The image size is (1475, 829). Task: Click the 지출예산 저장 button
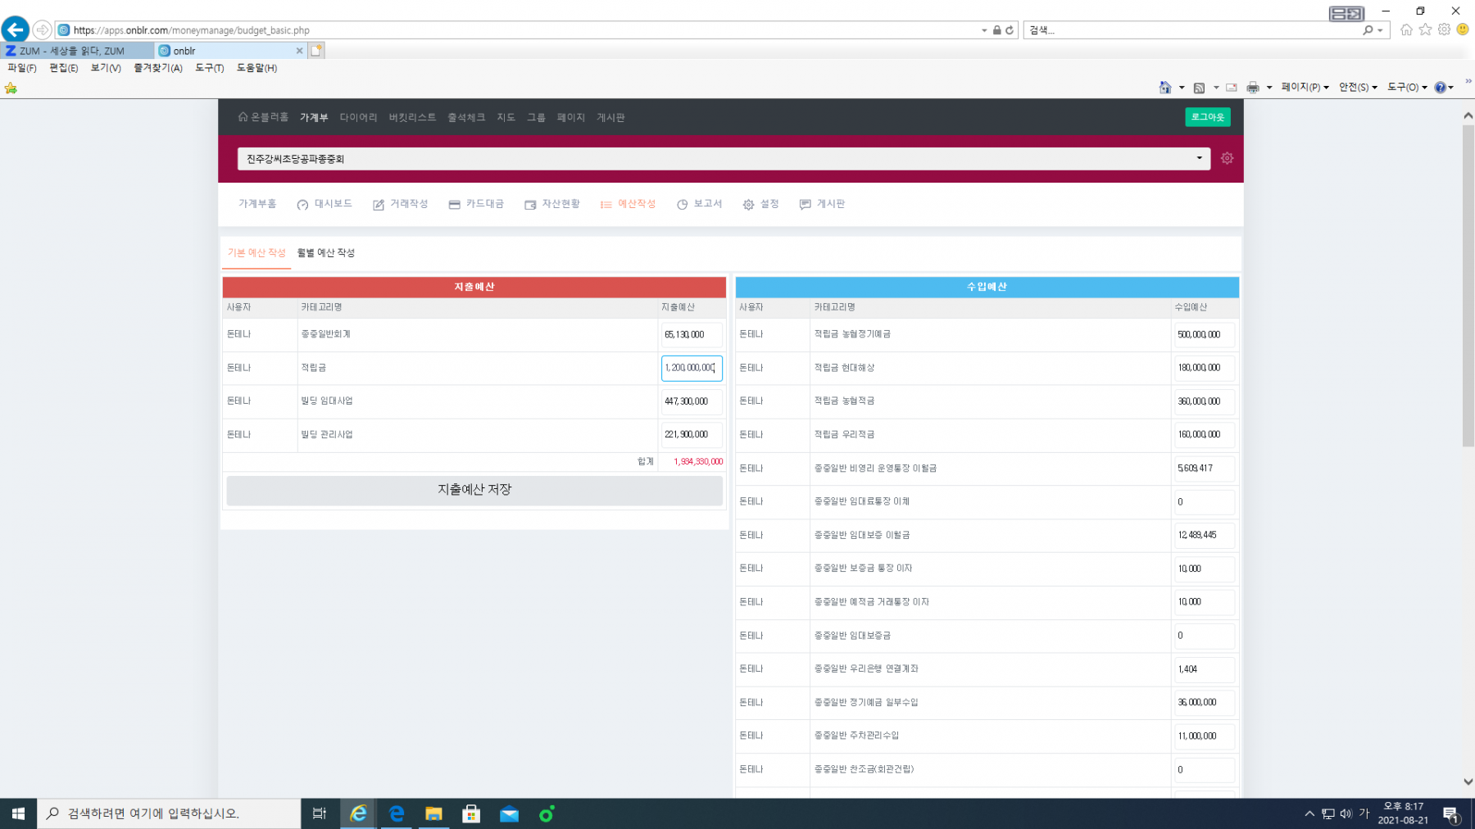click(474, 490)
